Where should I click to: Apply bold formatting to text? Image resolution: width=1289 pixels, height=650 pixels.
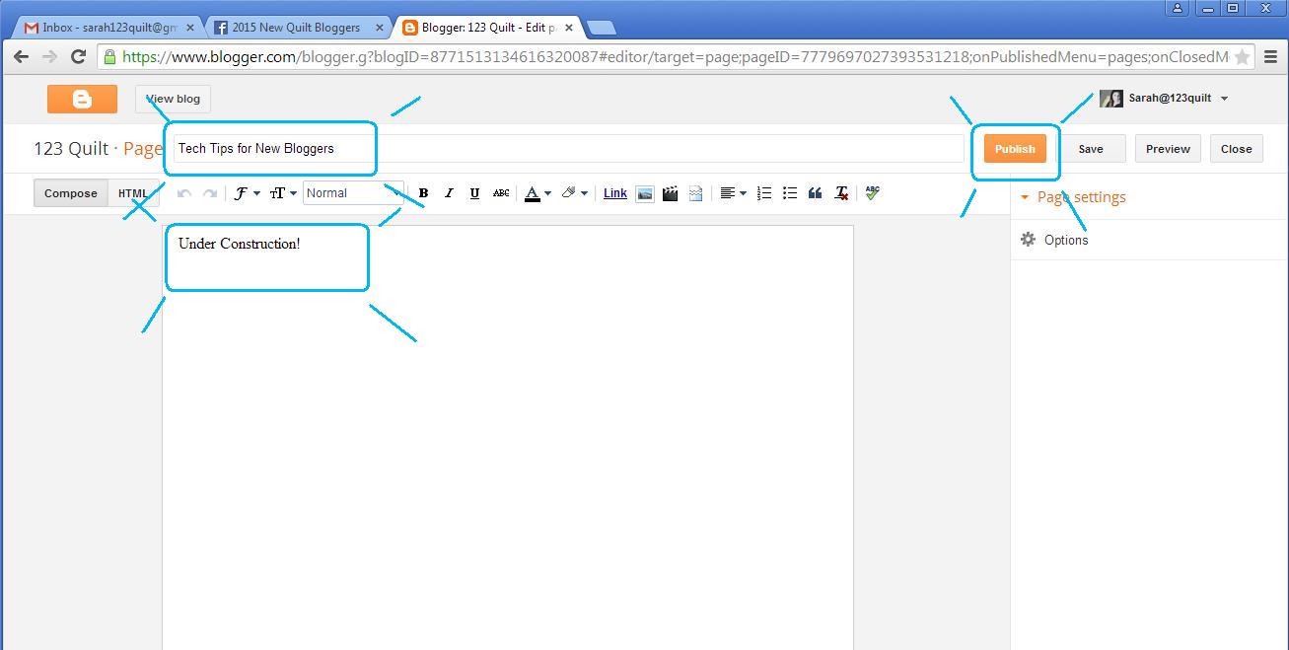[422, 192]
